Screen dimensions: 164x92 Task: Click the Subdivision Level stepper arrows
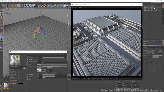click(42, 61)
